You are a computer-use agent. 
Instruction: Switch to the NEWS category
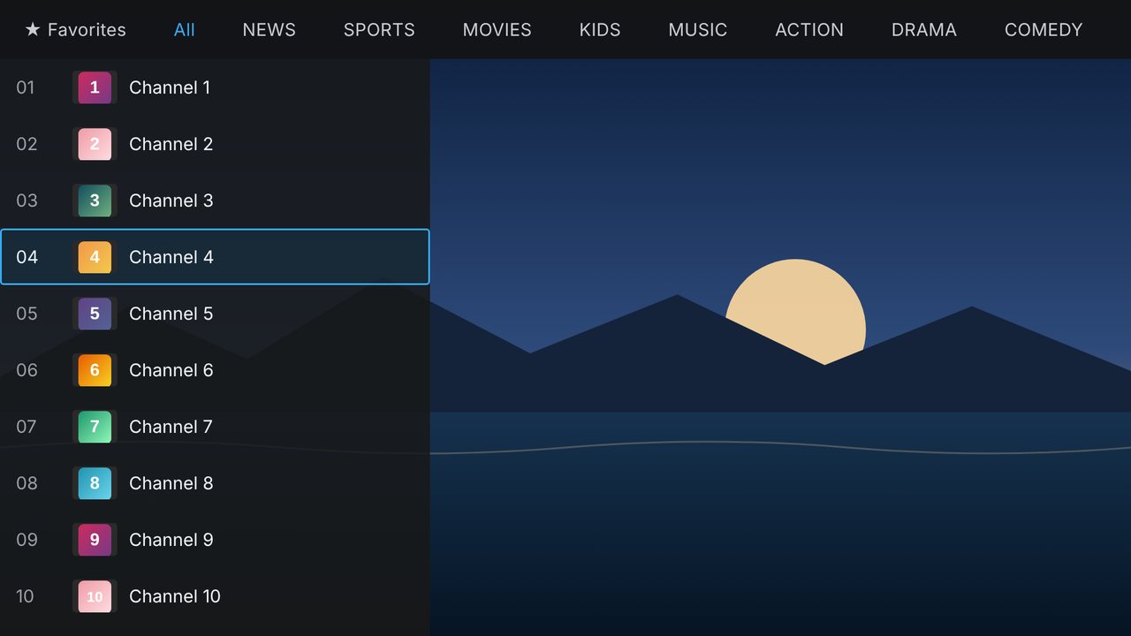pyautogui.click(x=269, y=30)
